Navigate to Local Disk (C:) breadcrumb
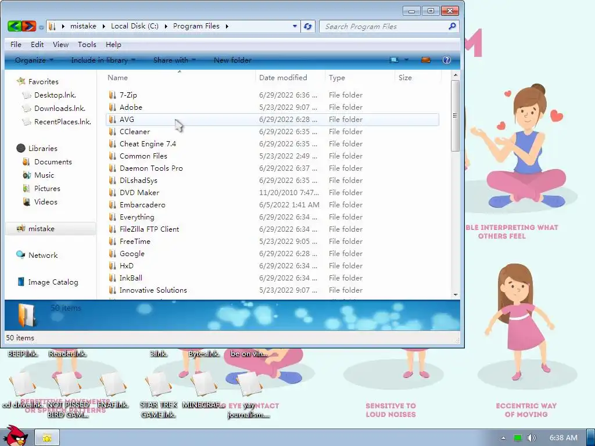The image size is (595, 446). [x=135, y=26]
